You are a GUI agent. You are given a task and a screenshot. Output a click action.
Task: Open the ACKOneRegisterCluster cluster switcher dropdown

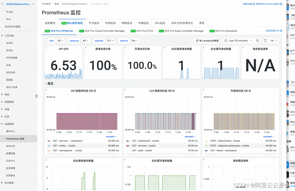tap(20, 4)
